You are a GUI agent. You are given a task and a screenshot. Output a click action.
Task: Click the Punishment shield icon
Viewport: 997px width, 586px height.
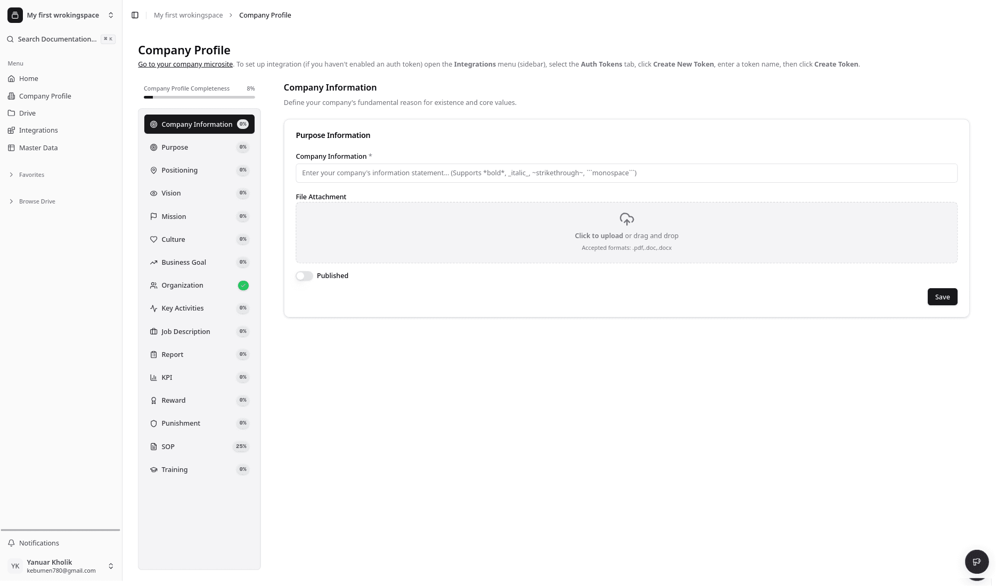pos(153,423)
